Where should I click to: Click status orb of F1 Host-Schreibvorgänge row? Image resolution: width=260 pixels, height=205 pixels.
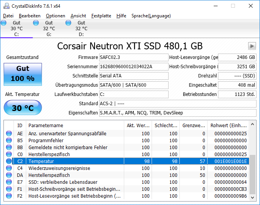(x=9, y=189)
